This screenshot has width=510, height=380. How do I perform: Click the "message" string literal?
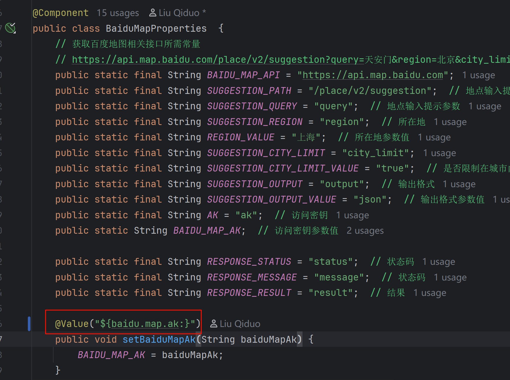339,277
